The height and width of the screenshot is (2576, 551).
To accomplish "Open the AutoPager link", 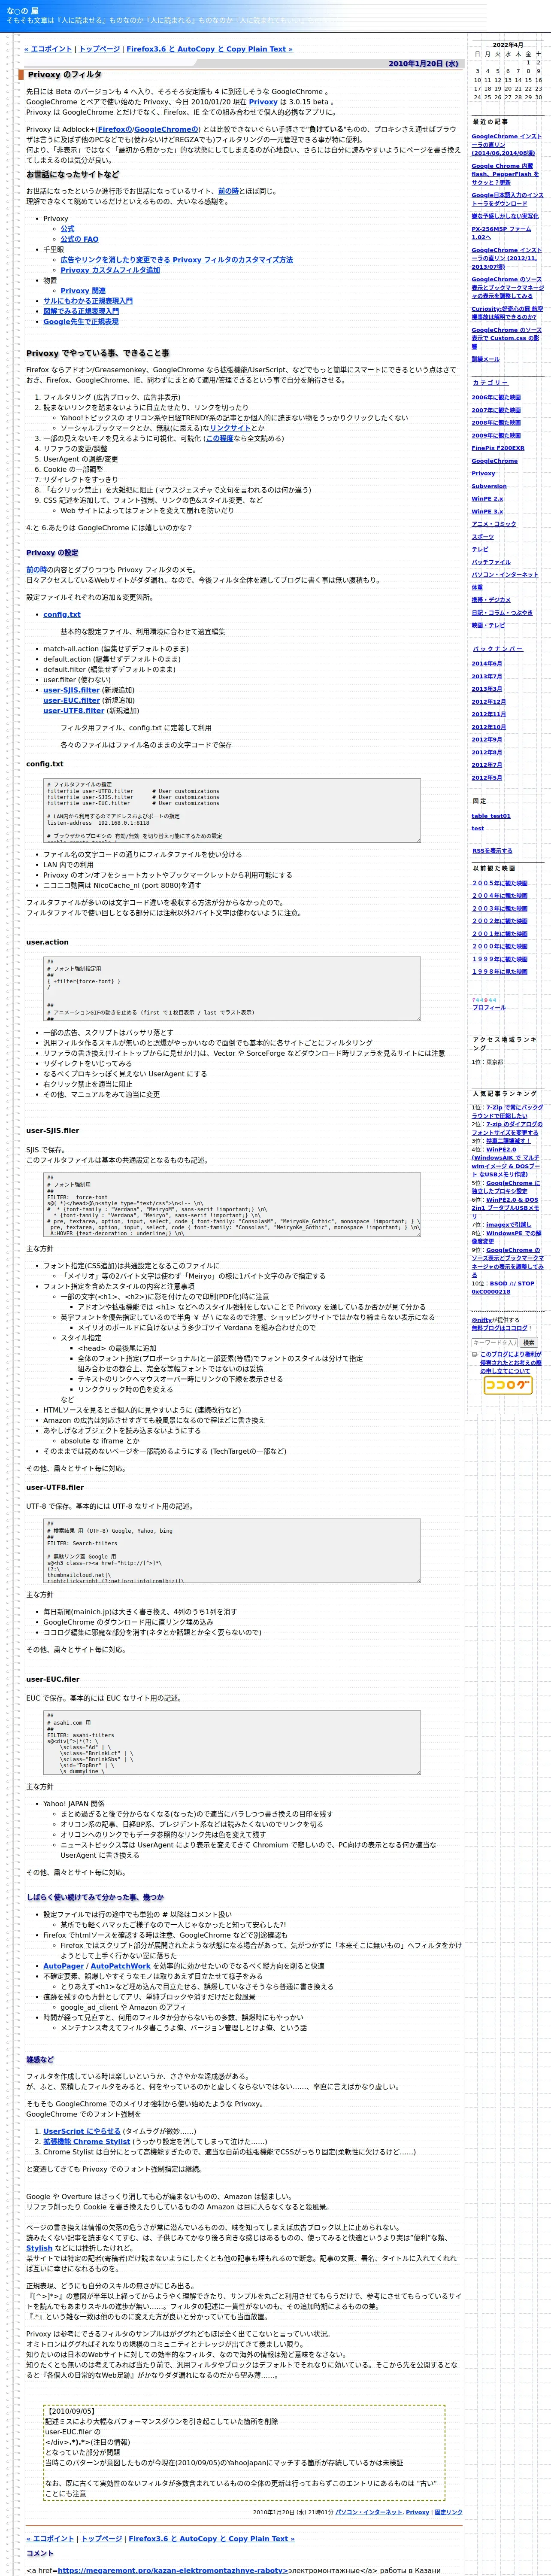I will pos(63,1966).
